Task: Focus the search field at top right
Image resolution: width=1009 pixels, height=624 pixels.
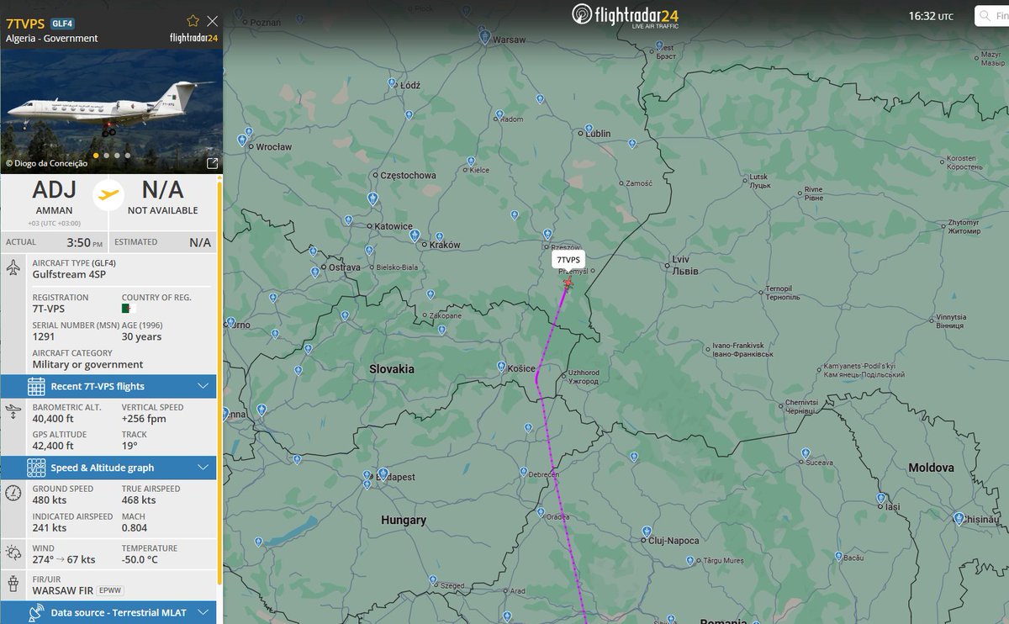Action: [992, 16]
